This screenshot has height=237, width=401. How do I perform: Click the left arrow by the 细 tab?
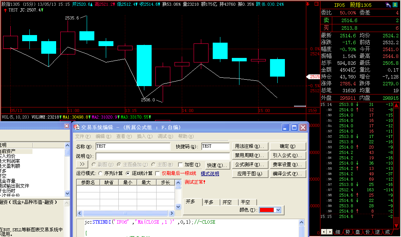click(323, 232)
